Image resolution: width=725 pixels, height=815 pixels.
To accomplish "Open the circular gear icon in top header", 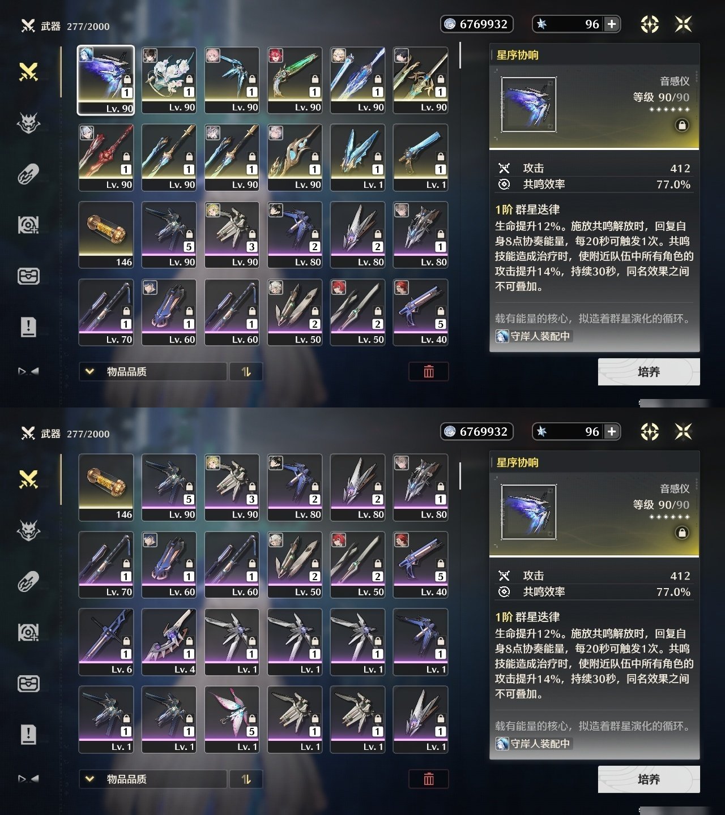I will 650,24.
